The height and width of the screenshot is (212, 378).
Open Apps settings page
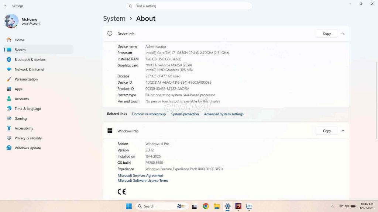click(x=38, y=89)
